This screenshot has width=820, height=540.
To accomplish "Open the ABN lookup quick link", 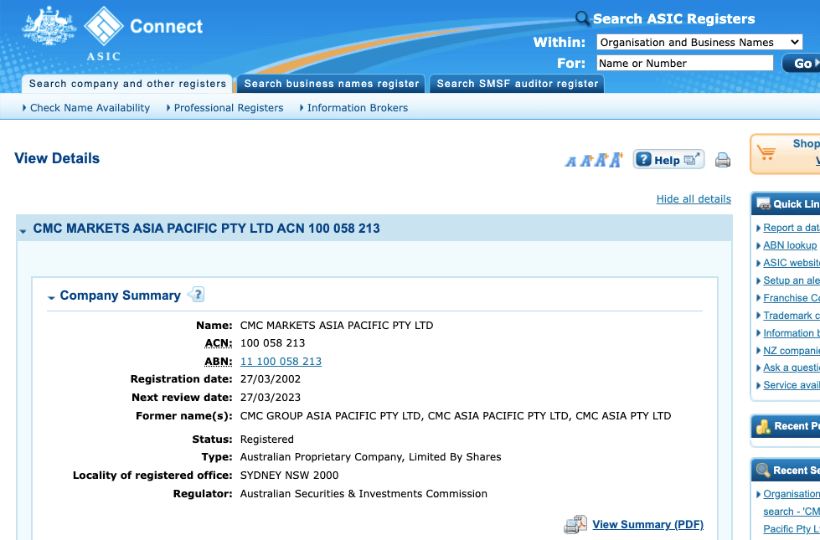I will click(790, 245).
